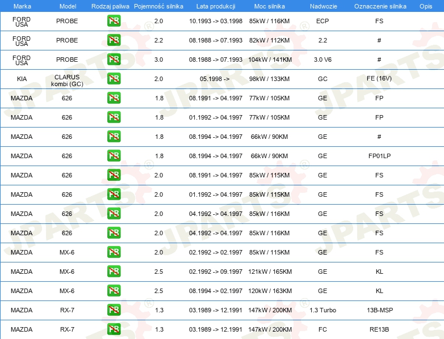Click engine code KL in 165KM row
444x339 pixels.
tap(379, 272)
